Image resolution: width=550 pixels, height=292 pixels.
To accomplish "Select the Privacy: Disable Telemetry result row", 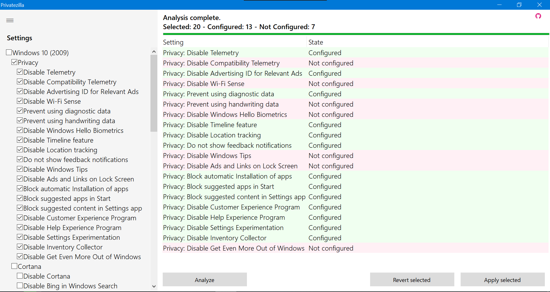I will coord(355,53).
